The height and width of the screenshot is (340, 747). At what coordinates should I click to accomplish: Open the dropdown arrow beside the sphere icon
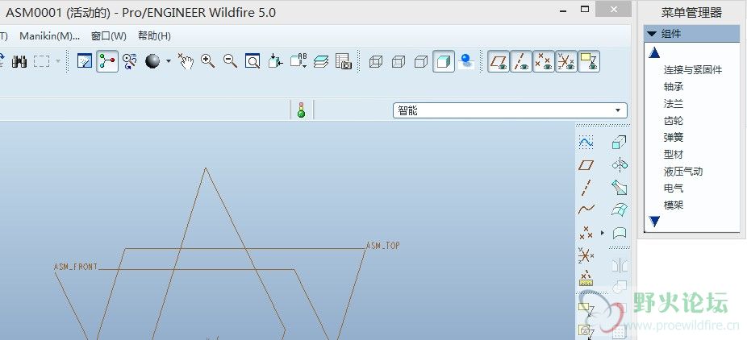click(x=168, y=61)
